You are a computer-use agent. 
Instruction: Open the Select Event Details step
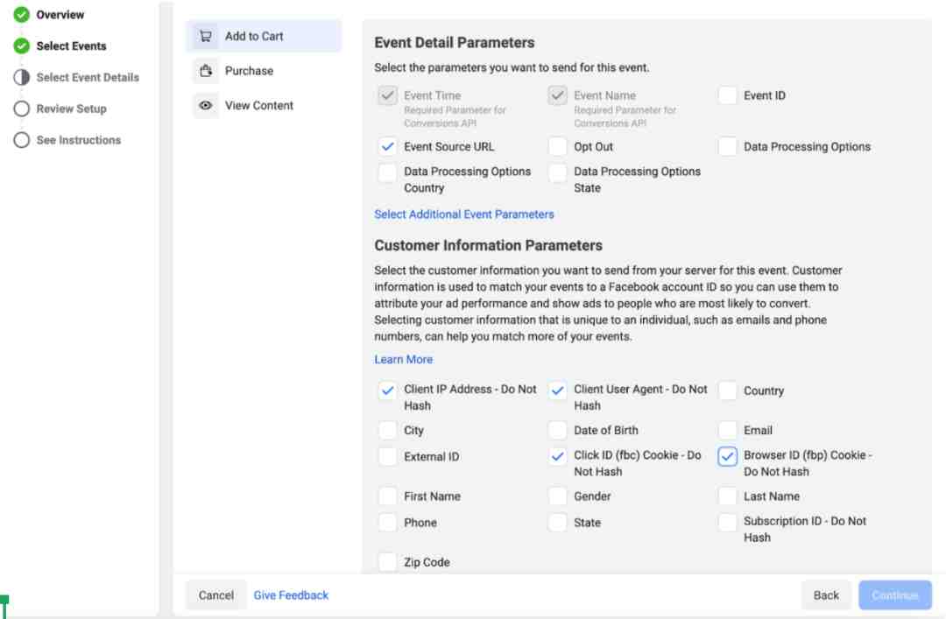point(88,77)
